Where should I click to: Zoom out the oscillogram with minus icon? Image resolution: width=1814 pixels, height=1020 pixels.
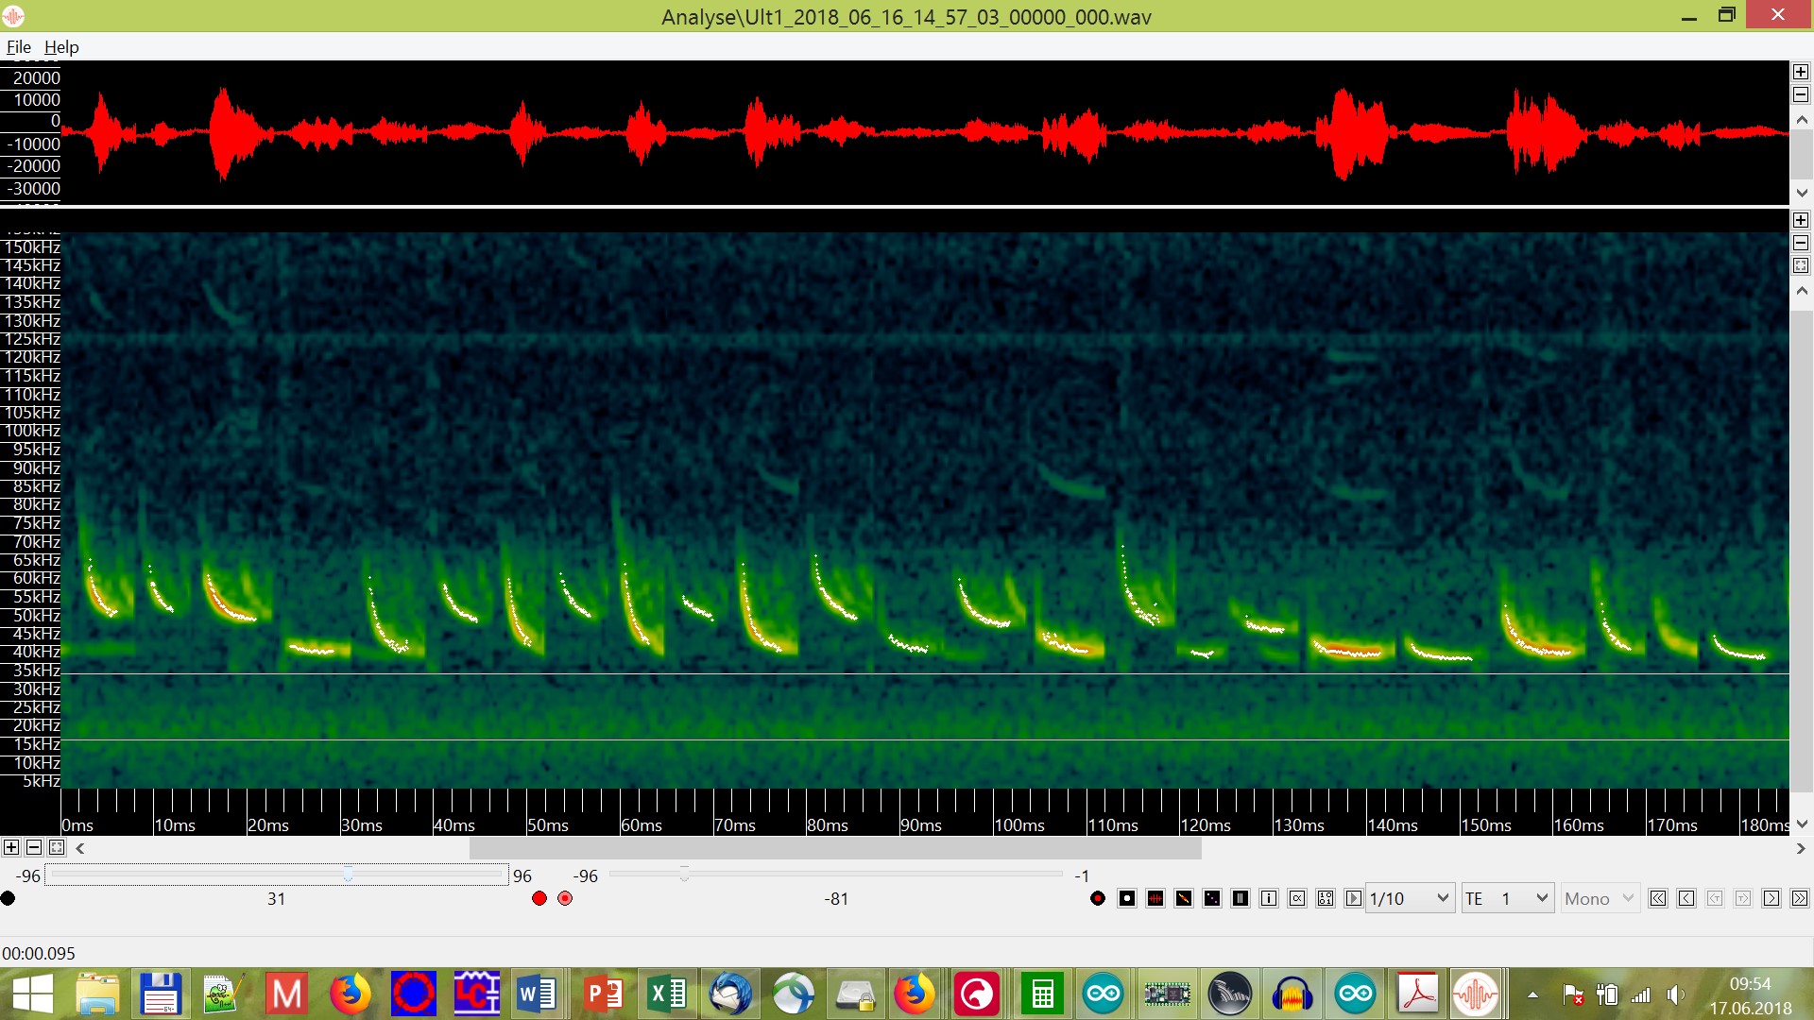[x=1801, y=94]
